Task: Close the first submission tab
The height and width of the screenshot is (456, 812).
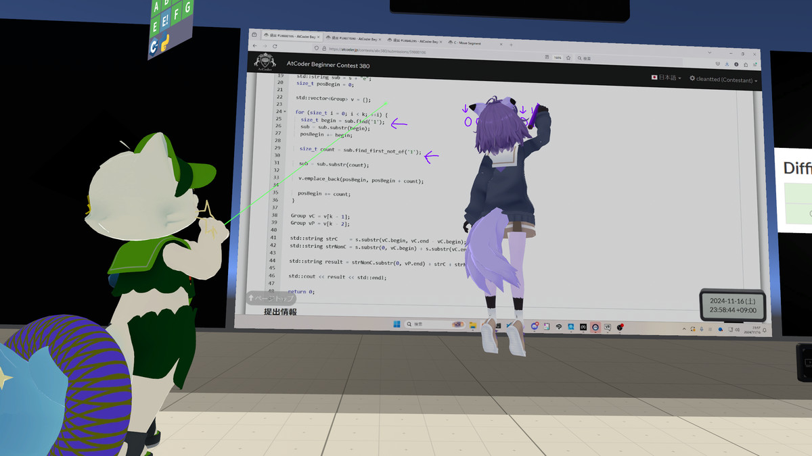Action: (x=319, y=37)
